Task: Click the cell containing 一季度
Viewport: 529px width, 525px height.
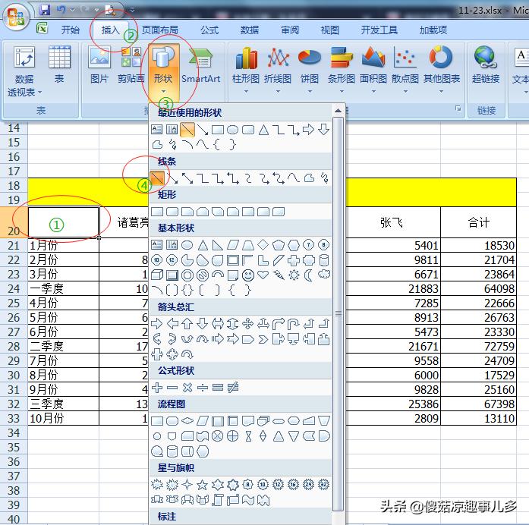Action: 64,288
